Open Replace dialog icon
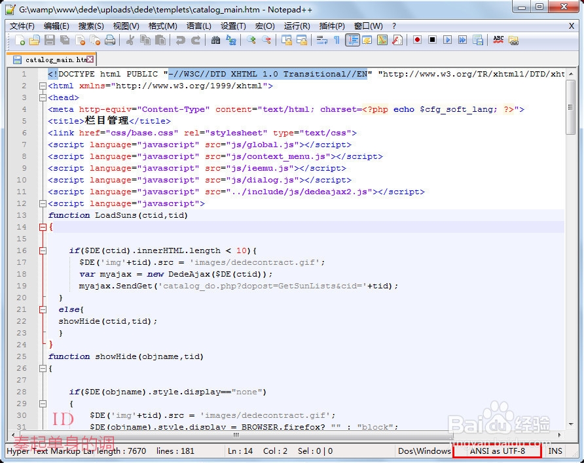 pos(231,40)
